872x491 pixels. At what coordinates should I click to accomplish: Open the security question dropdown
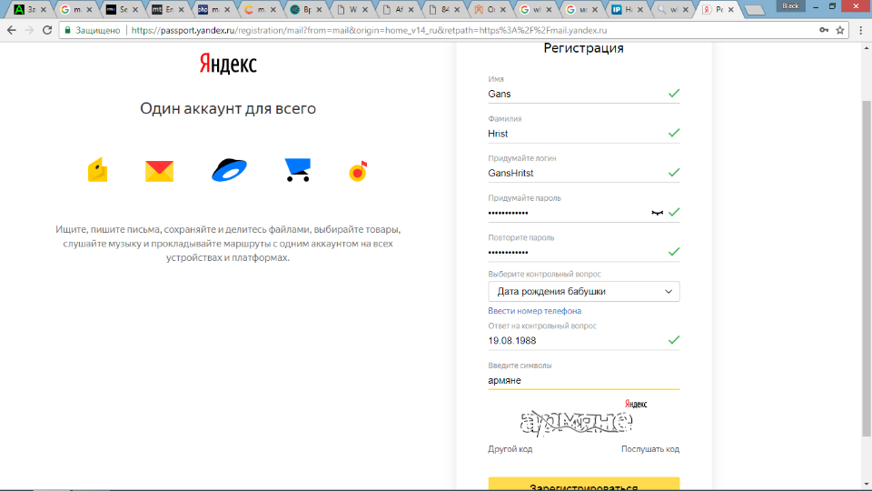pos(583,292)
